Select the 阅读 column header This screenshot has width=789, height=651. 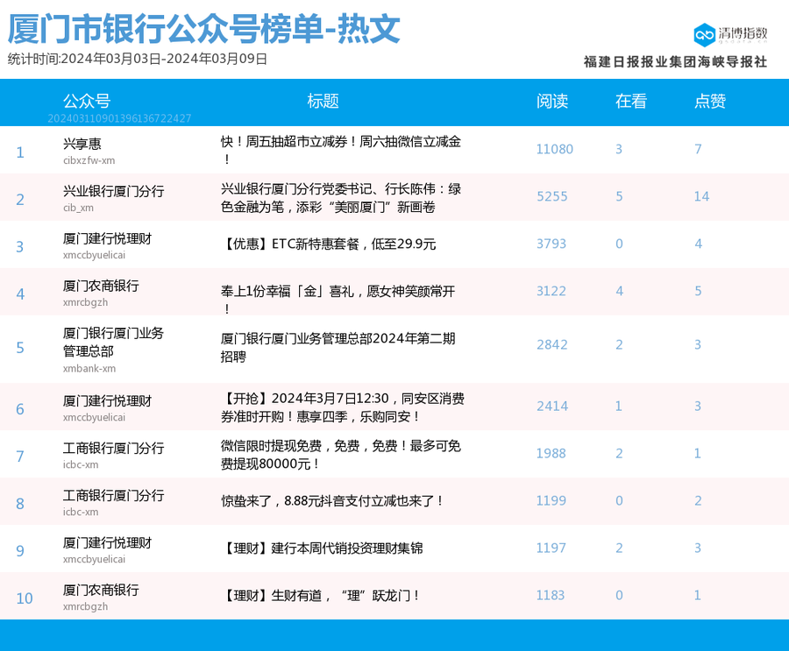552,101
